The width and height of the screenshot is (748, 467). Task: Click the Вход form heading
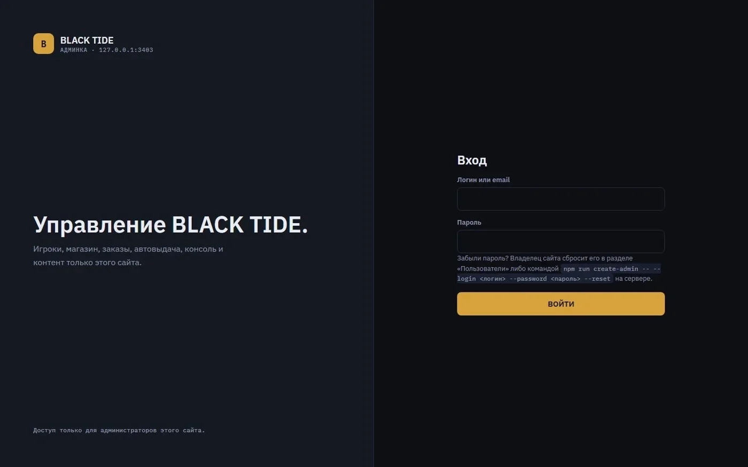click(472, 160)
